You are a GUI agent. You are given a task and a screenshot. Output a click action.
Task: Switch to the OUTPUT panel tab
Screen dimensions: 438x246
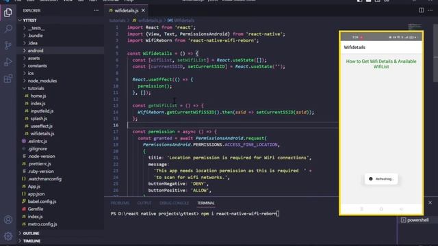click(144, 203)
